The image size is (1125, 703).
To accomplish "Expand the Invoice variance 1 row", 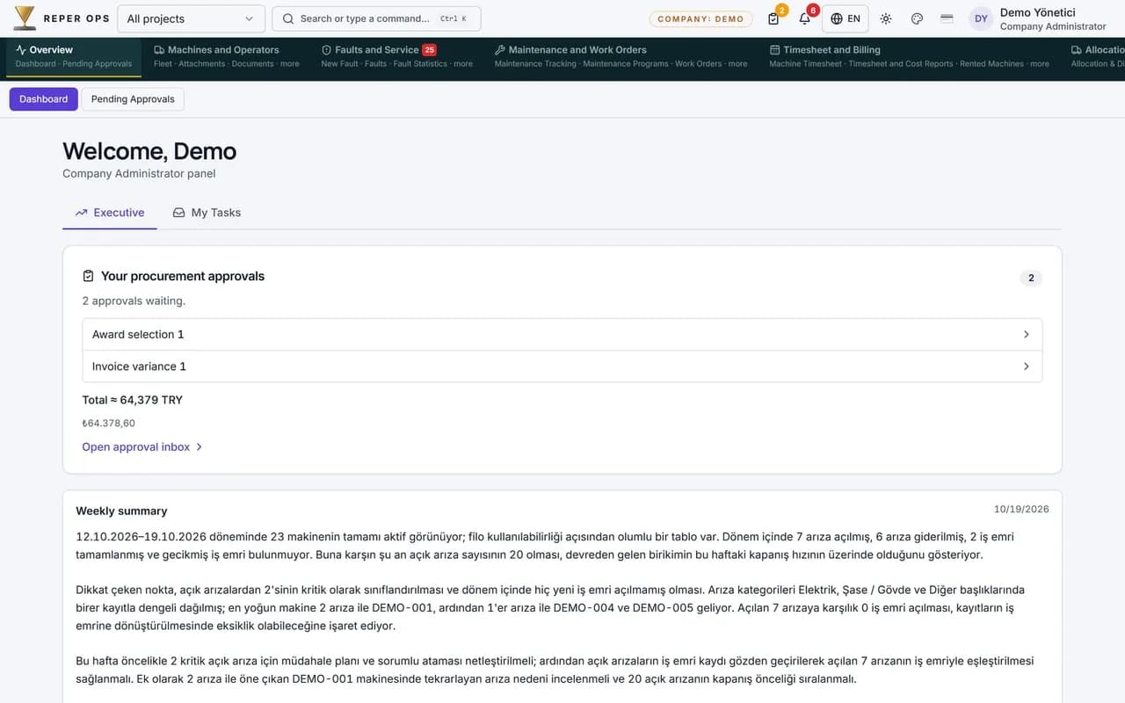I will (562, 366).
